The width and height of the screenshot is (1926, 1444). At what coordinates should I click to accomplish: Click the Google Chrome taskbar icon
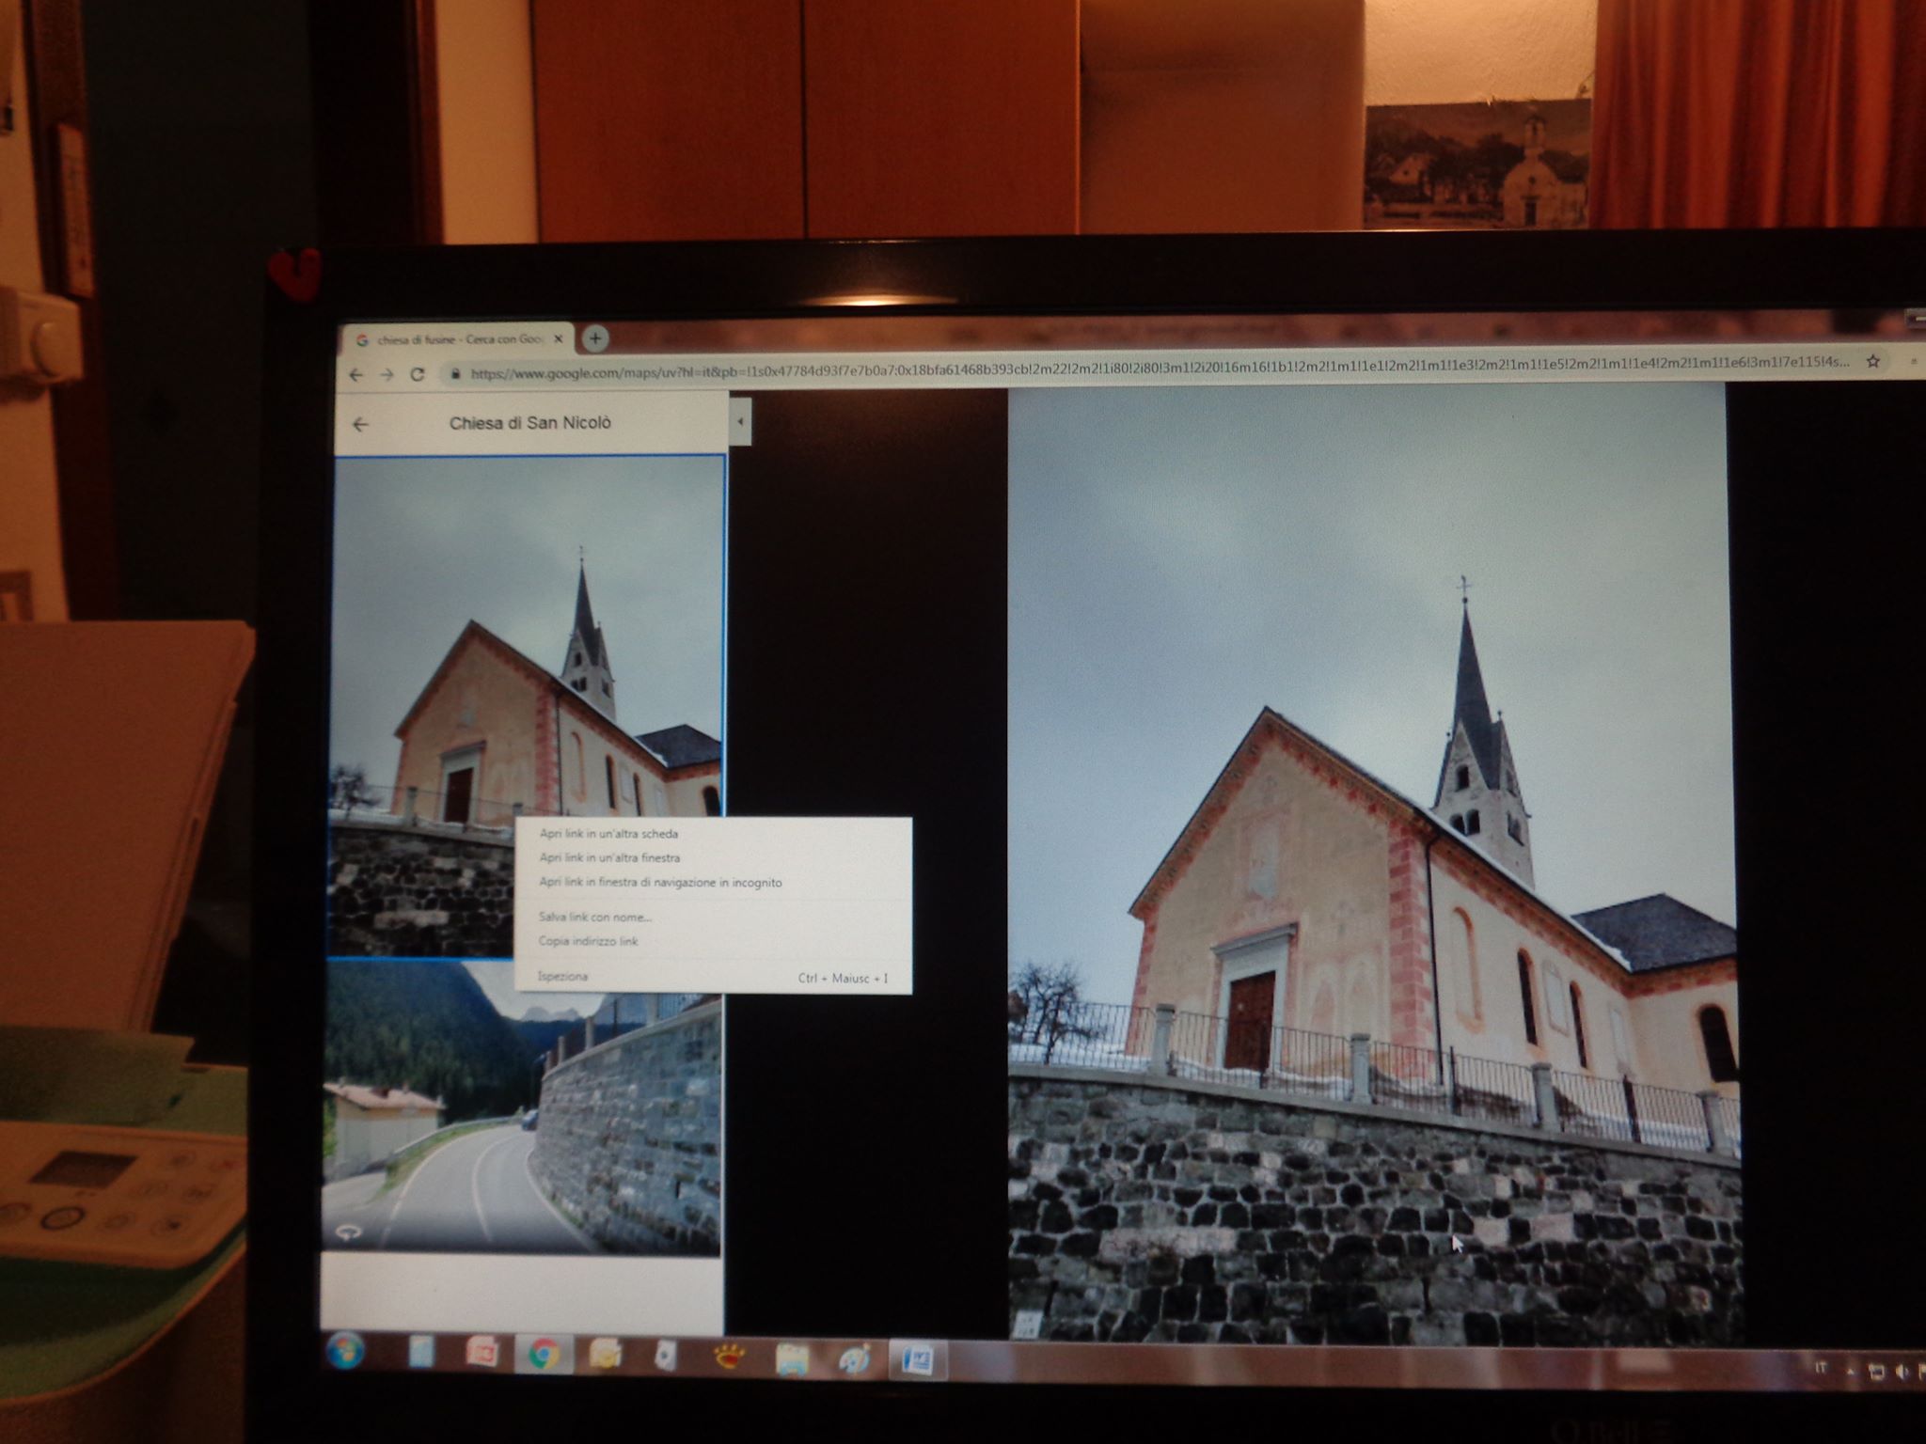544,1355
